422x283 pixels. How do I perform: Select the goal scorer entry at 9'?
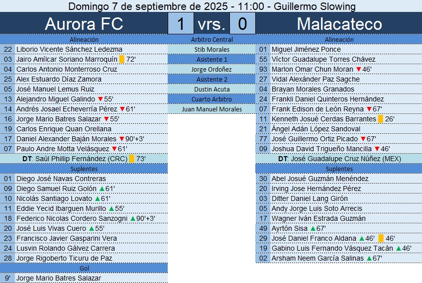pyautogui.click(x=59, y=278)
